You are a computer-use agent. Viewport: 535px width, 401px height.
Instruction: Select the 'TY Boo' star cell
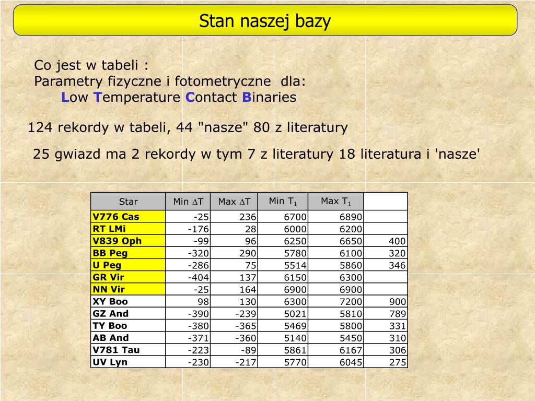click(129, 325)
